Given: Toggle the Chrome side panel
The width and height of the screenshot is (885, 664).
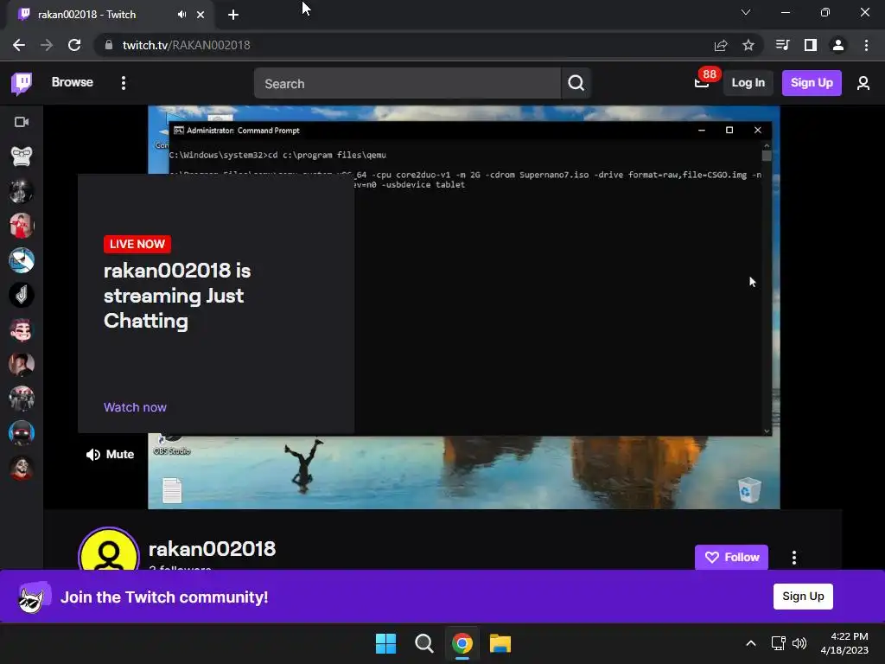Looking at the screenshot, I should (811, 45).
